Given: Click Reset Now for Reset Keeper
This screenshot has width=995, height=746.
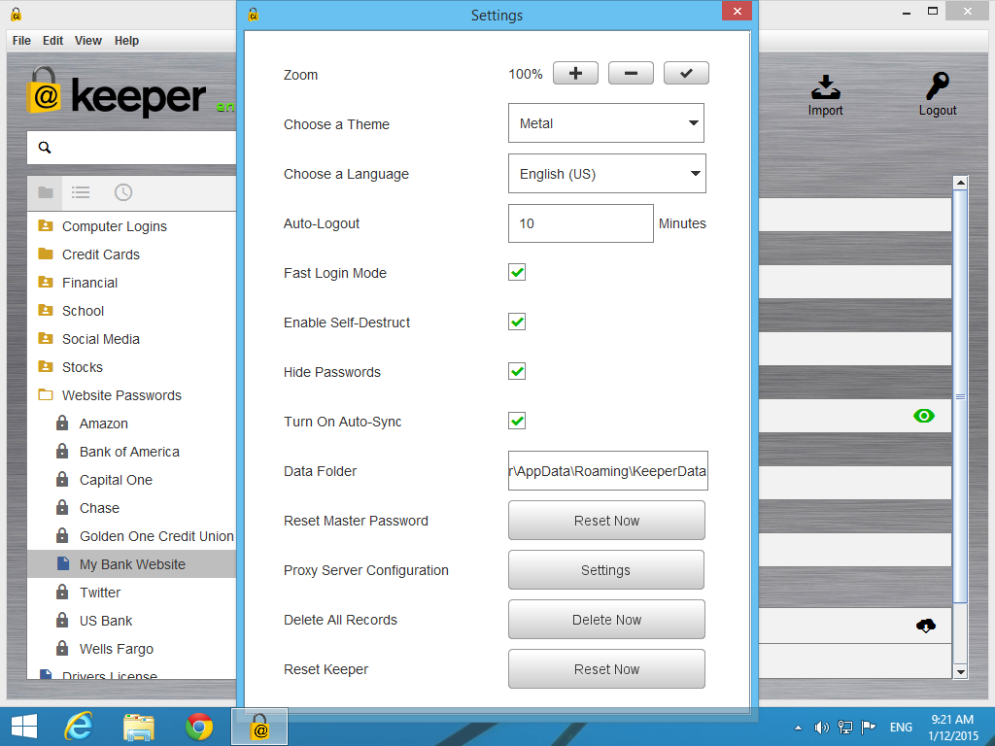Looking at the screenshot, I should (x=606, y=668).
